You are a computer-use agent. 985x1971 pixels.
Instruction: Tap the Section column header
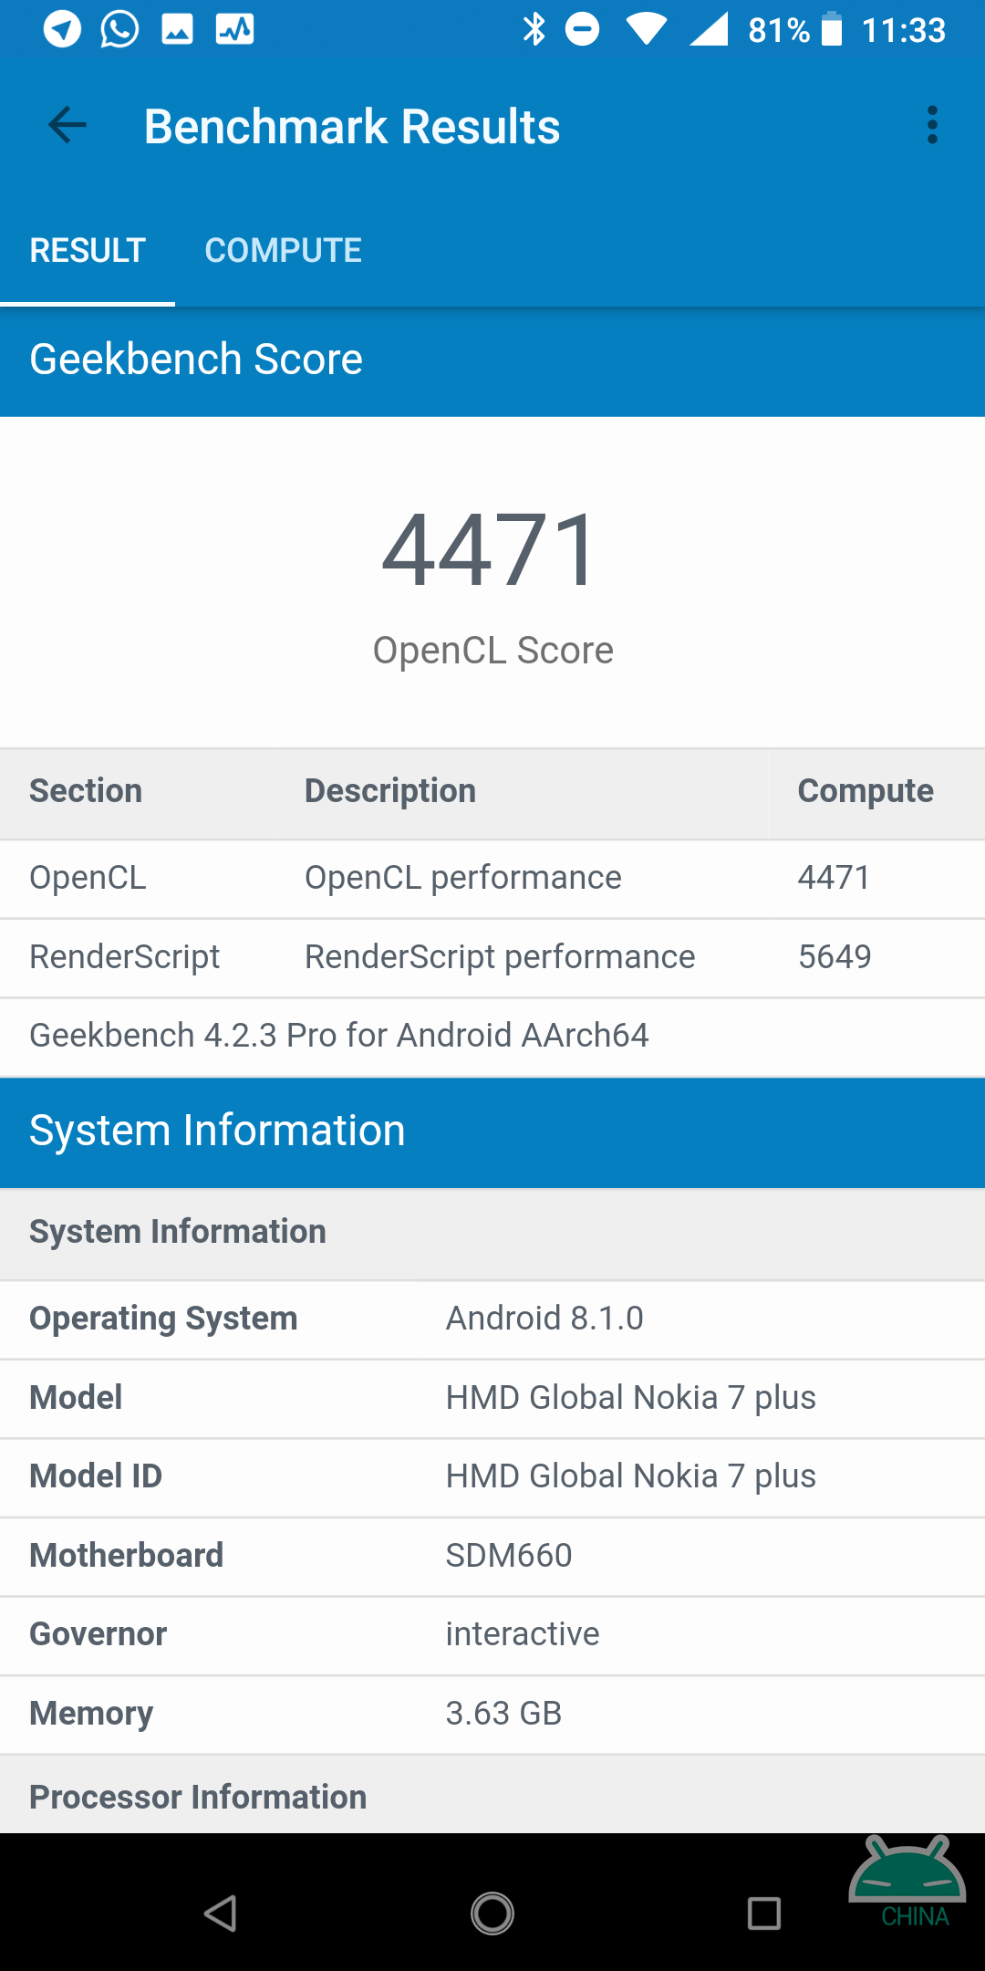pos(86,791)
